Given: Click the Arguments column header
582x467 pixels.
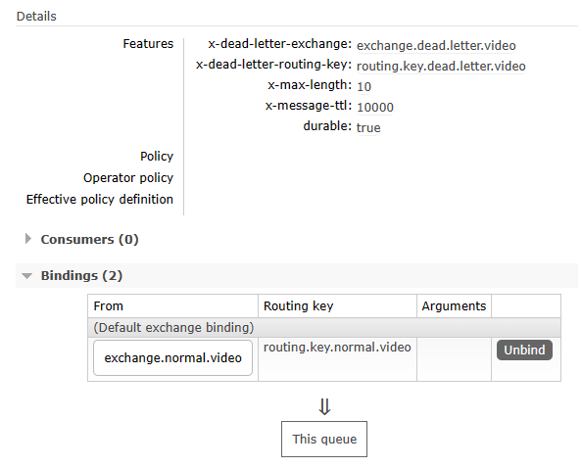Looking at the screenshot, I should 454,306.
